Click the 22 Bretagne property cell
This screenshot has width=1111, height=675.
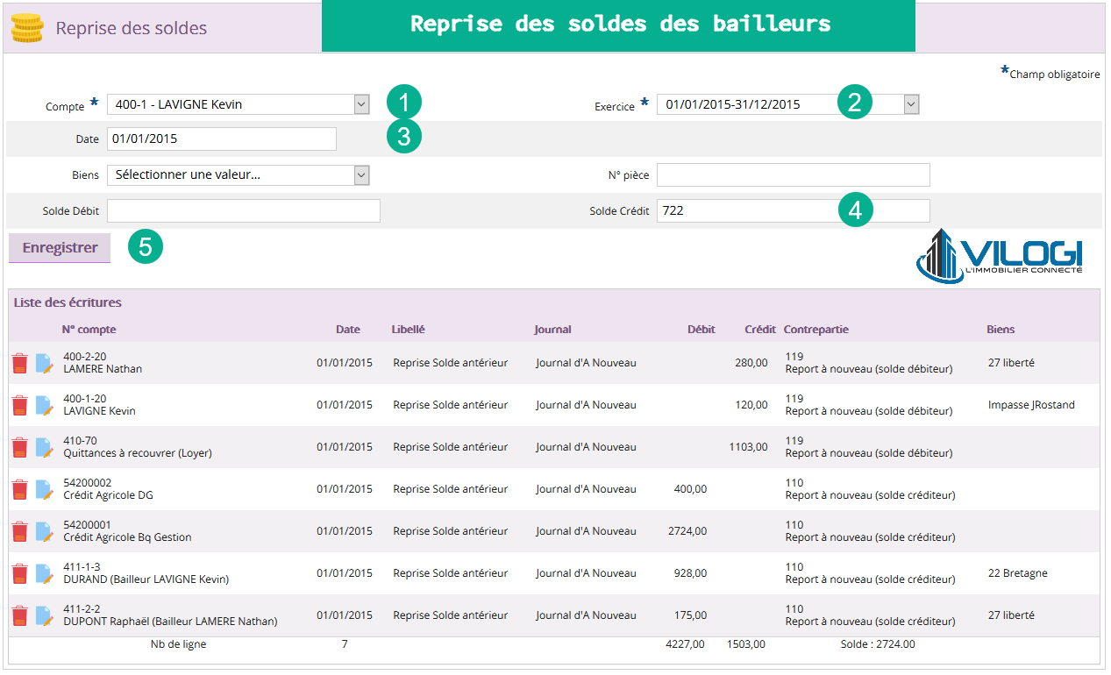tap(1017, 573)
